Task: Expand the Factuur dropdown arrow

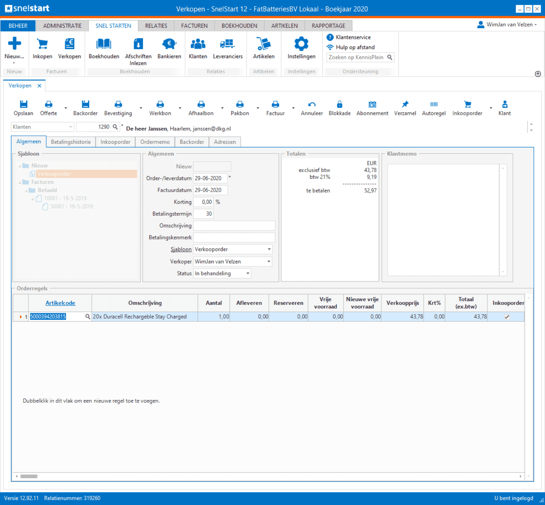Action: [293, 108]
